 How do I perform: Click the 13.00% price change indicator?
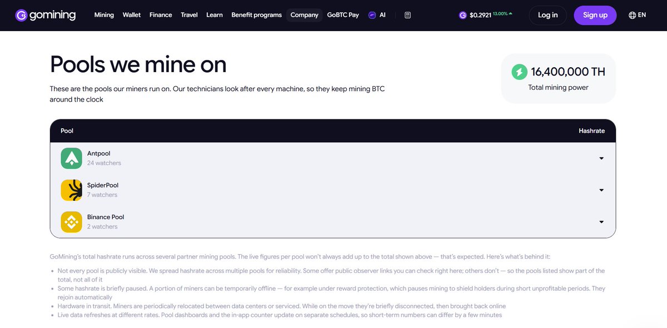click(x=502, y=13)
